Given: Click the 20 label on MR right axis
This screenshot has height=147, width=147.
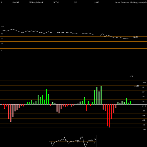Looking at the screenshot, I should point(143,101).
